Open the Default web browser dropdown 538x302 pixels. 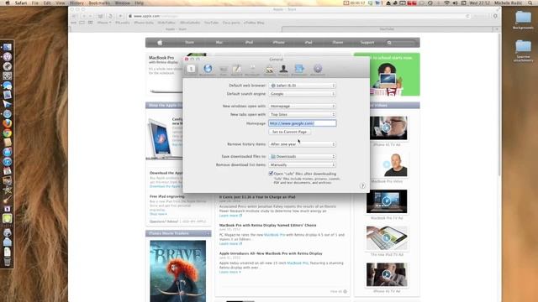click(x=302, y=86)
